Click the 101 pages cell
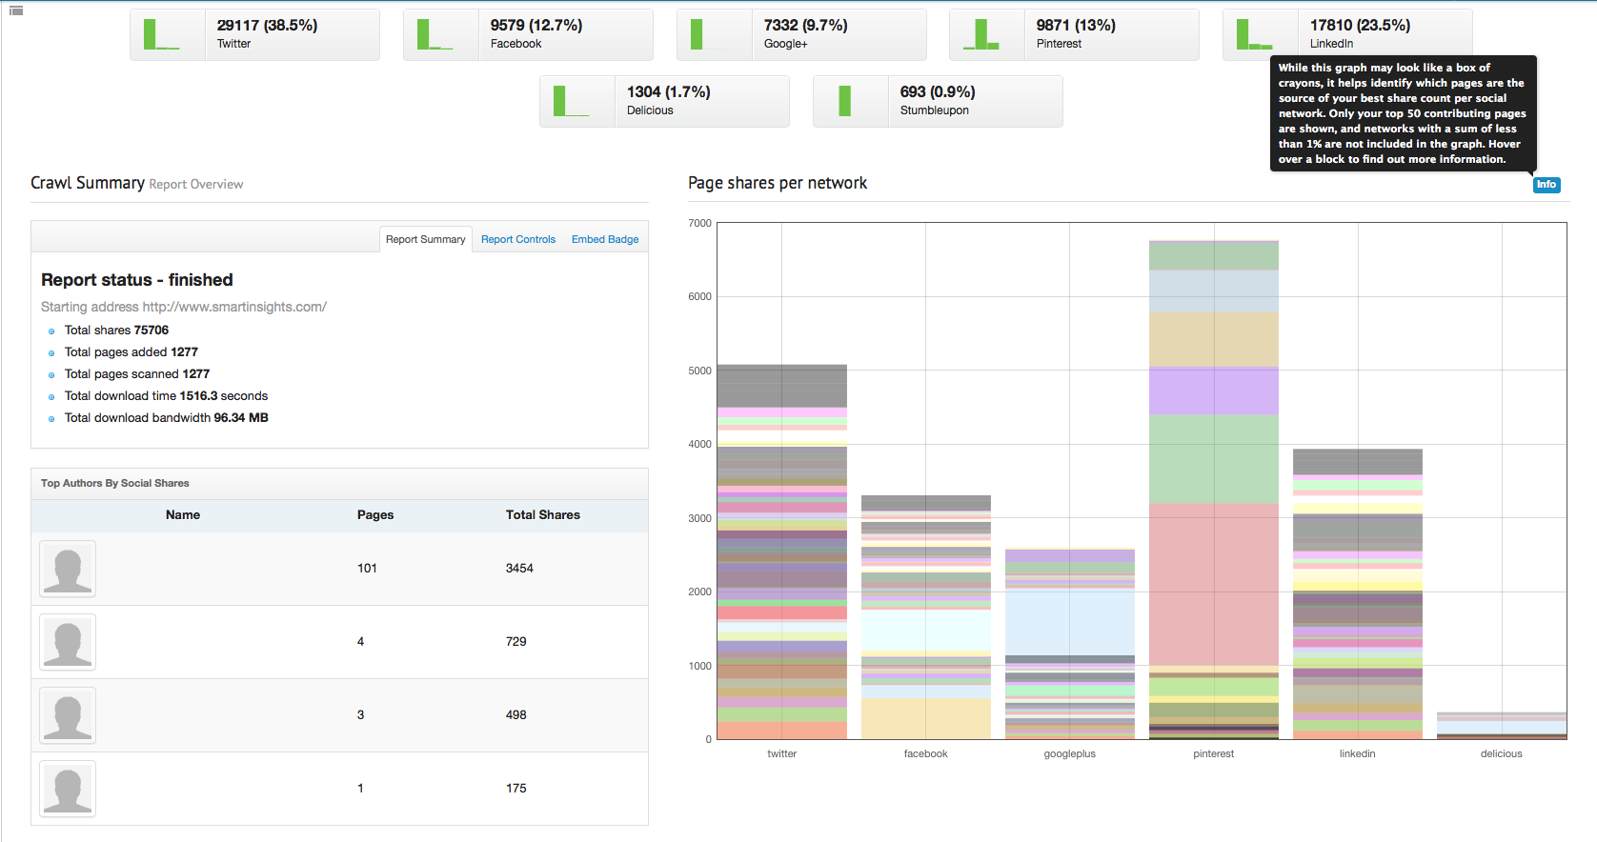The width and height of the screenshot is (1597, 842). [368, 569]
